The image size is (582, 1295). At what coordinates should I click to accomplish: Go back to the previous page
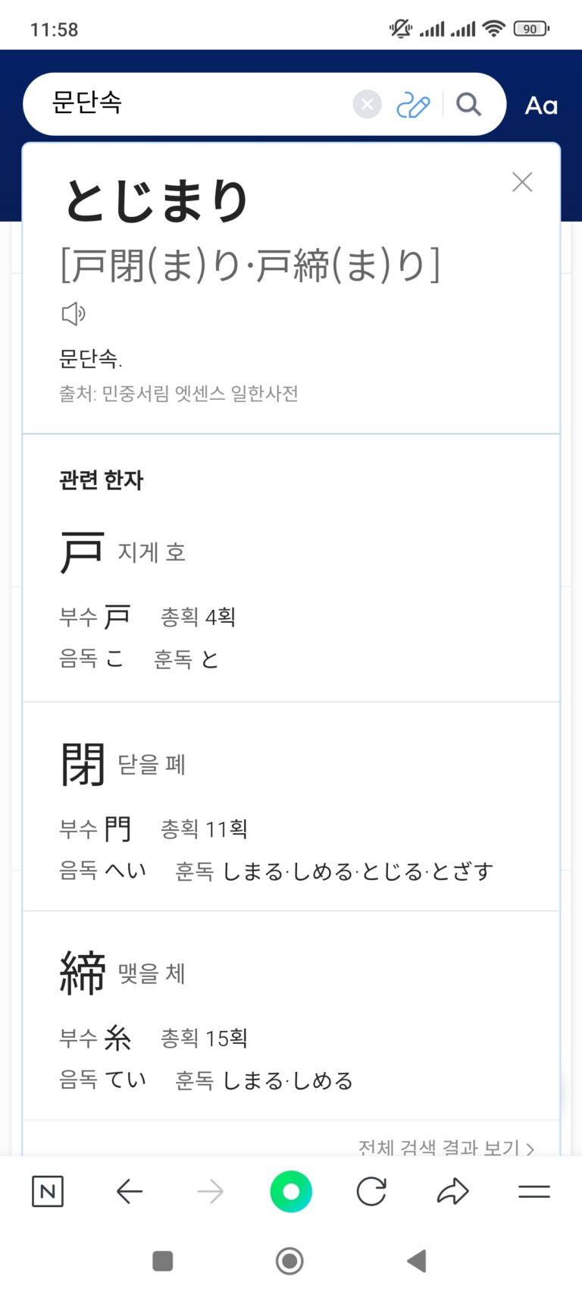point(130,1191)
